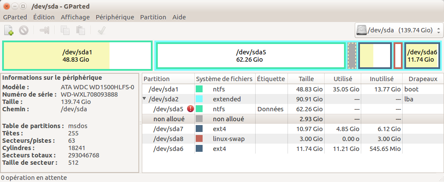Click the Apply operations checkmark icon
Image resolution: width=444 pixels, height=182 pixels.
(x=102, y=30)
